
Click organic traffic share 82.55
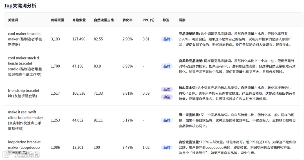tap(98, 39)
